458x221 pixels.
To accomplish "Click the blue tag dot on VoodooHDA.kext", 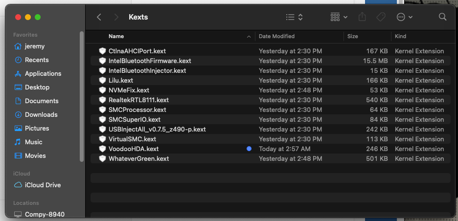I will [x=249, y=149].
